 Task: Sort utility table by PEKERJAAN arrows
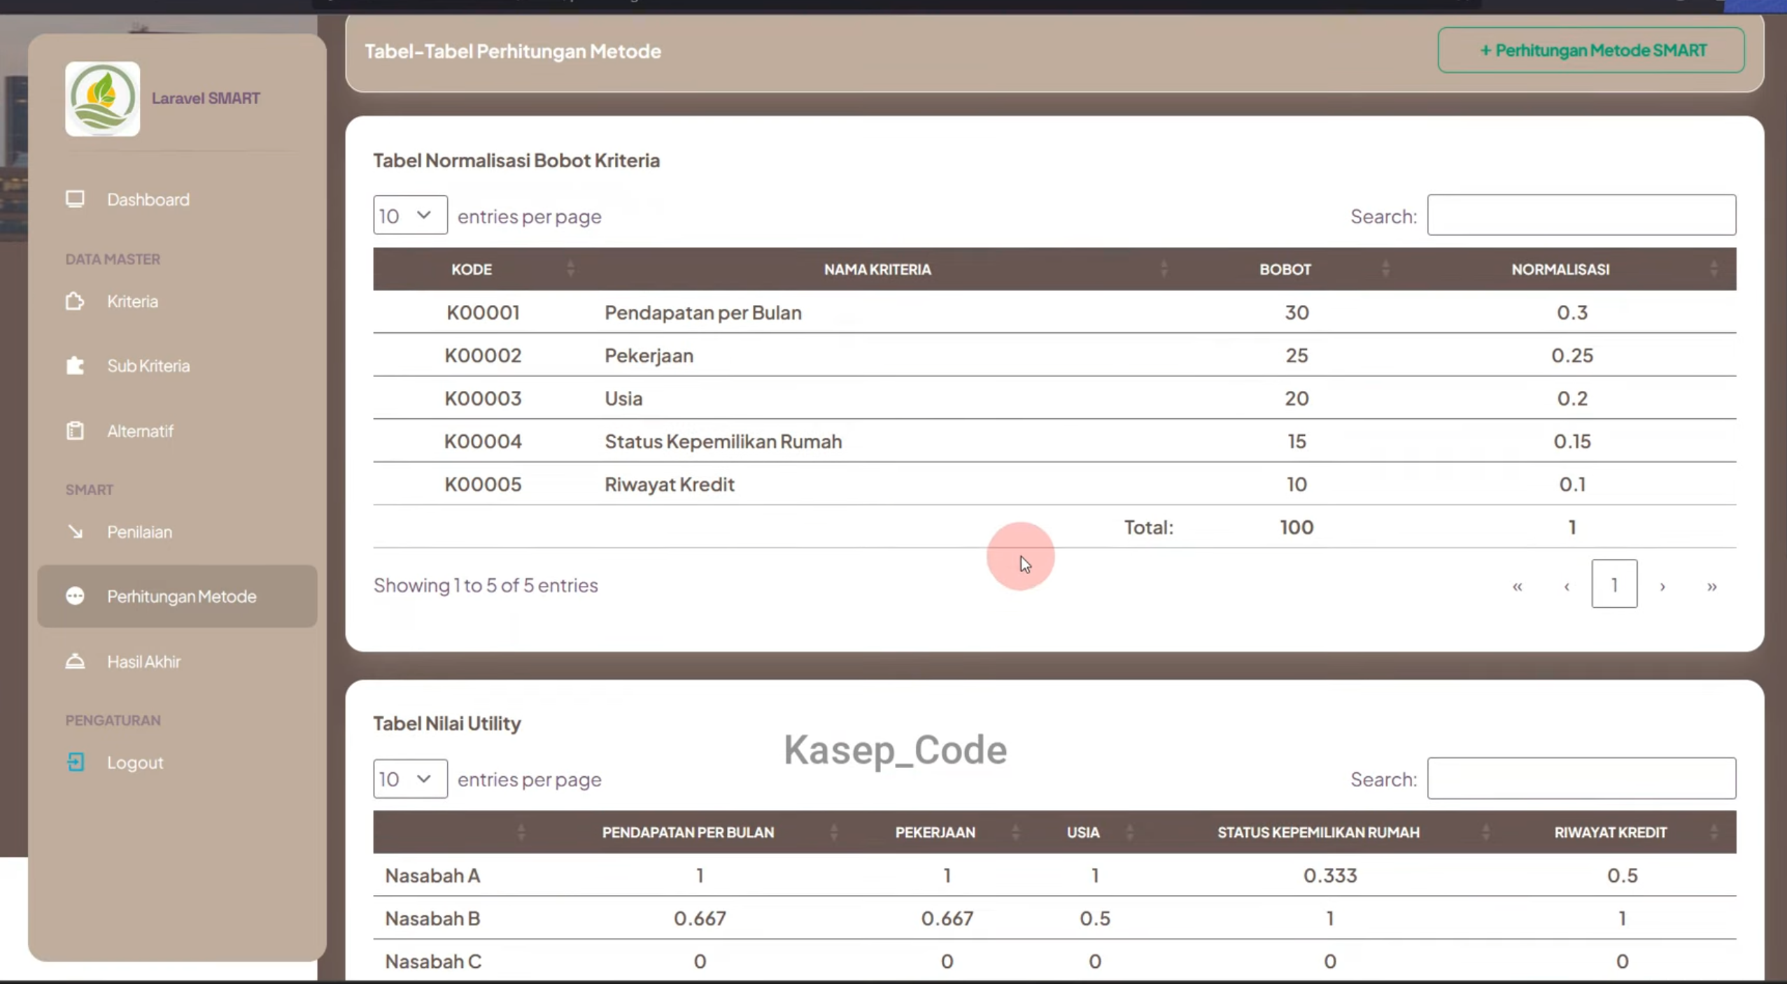[1015, 832]
